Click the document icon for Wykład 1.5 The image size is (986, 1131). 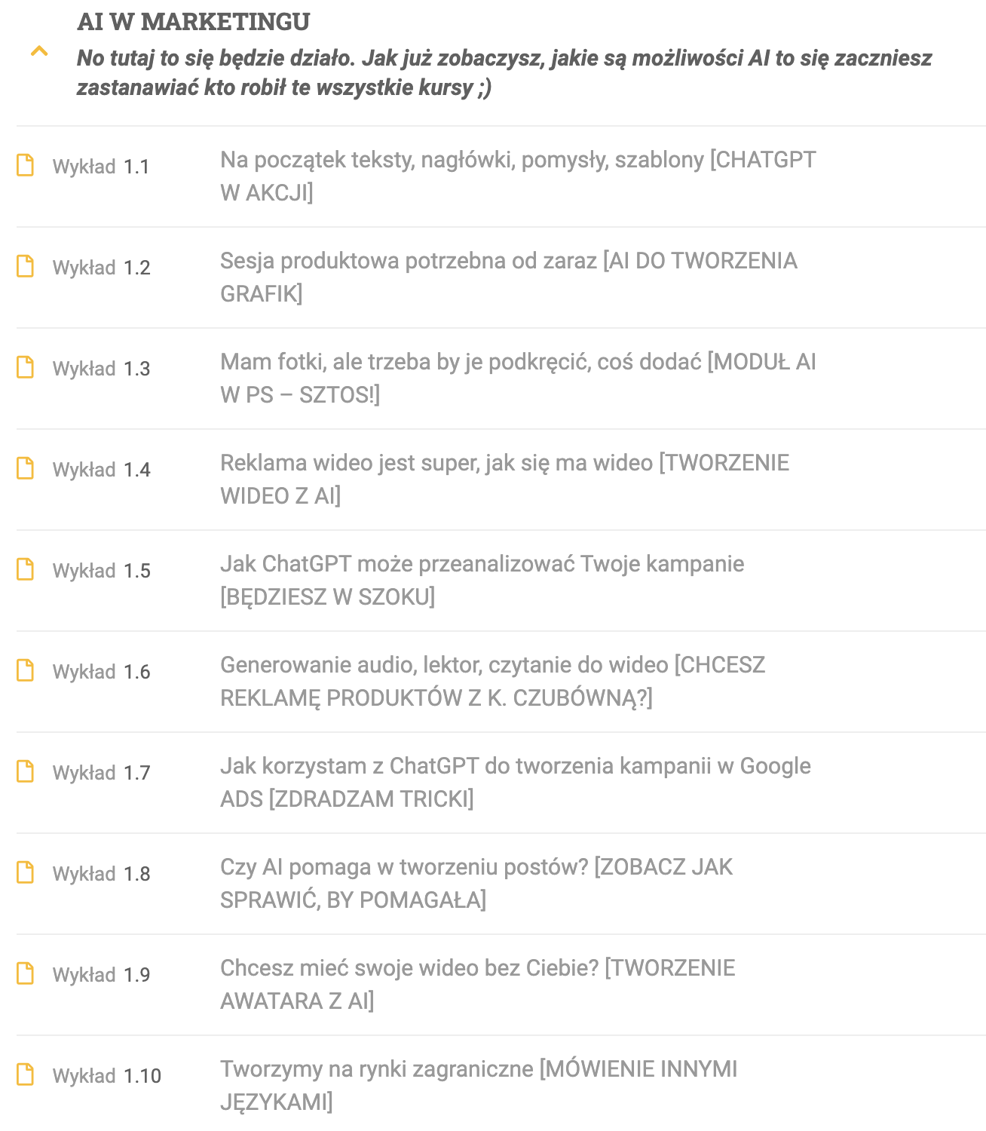26,569
